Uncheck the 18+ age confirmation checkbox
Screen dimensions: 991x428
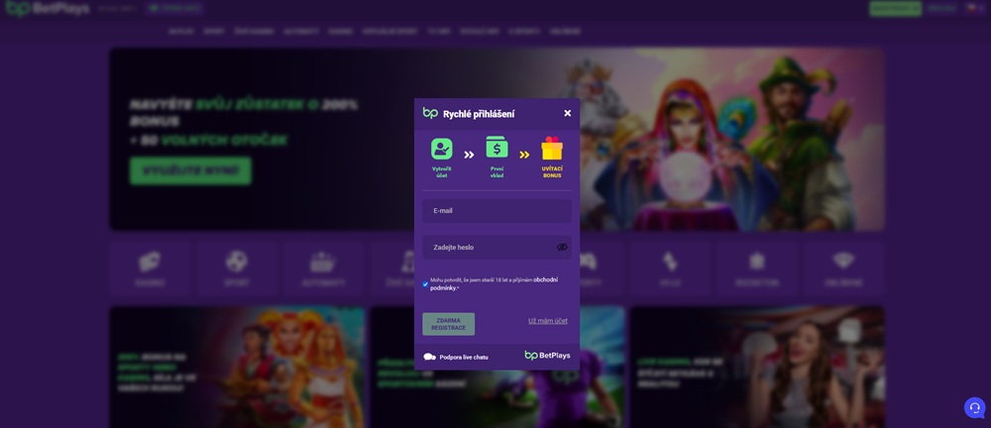tap(425, 284)
